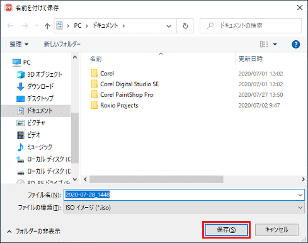The width and height of the screenshot is (308, 243).
Task: Open ダウンロード in the sidebar
Action: (35, 86)
